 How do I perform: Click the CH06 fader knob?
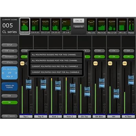(x=102, y=83)
